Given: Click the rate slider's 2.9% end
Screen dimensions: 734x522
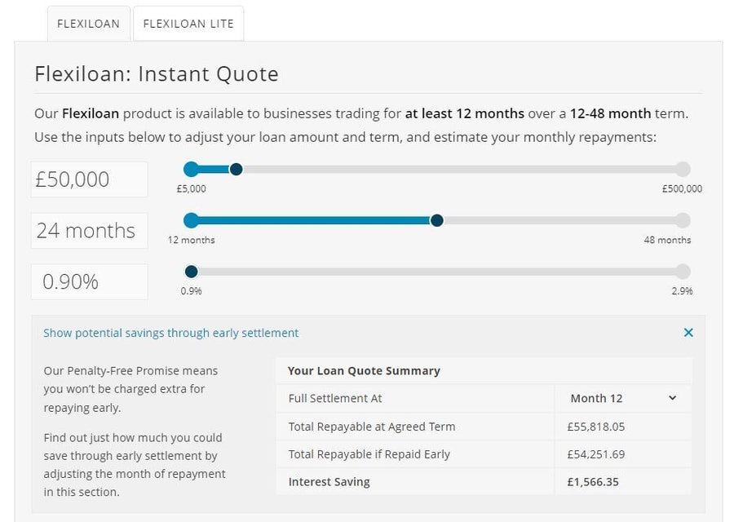Looking at the screenshot, I should [683, 272].
